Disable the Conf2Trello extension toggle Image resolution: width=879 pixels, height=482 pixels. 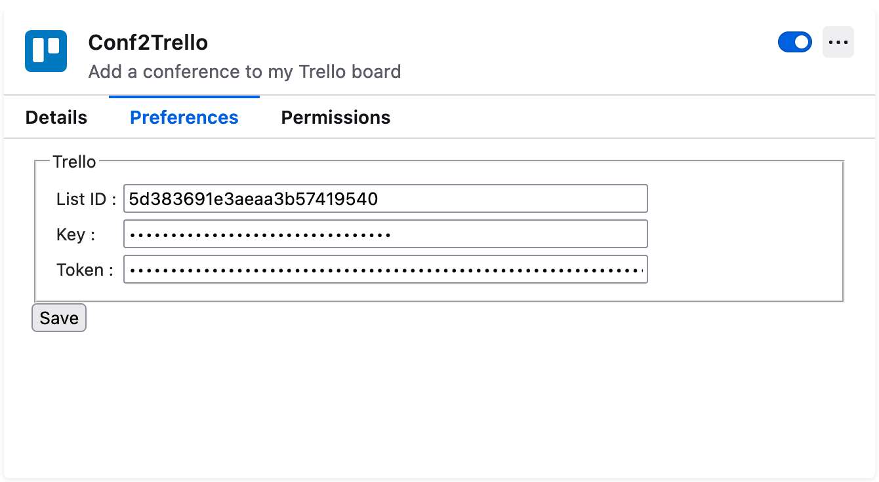[794, 43]
